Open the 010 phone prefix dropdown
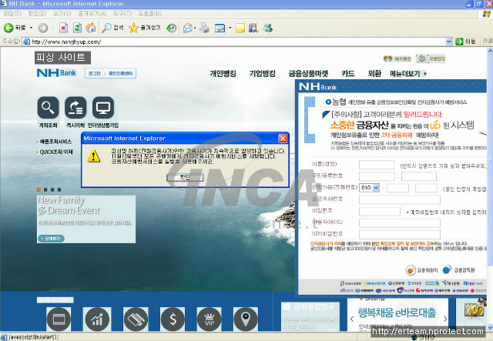 (376, 188)
